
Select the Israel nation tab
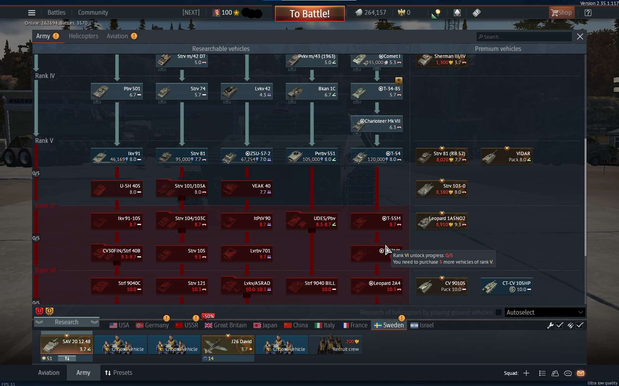[422, 325]
